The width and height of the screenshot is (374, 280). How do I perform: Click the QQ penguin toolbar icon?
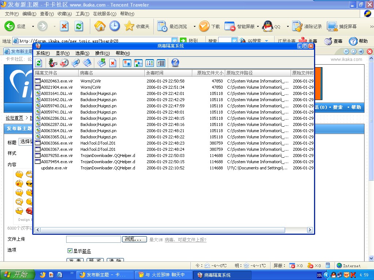[x=268, y=26]
